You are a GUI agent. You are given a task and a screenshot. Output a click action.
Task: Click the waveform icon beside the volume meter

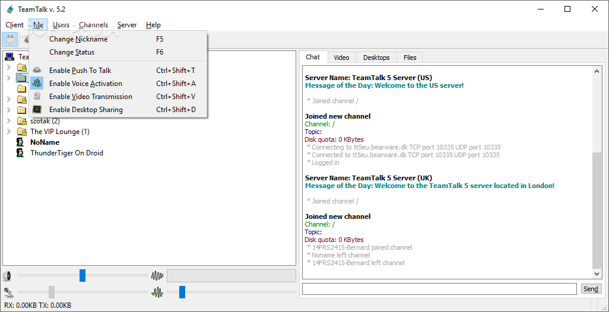(157, 276)
